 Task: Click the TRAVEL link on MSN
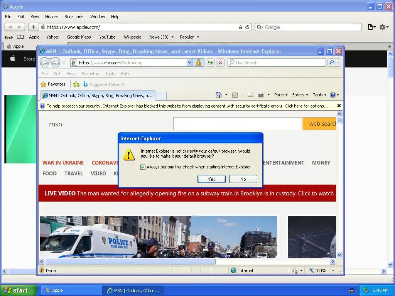tap(74, 173)
